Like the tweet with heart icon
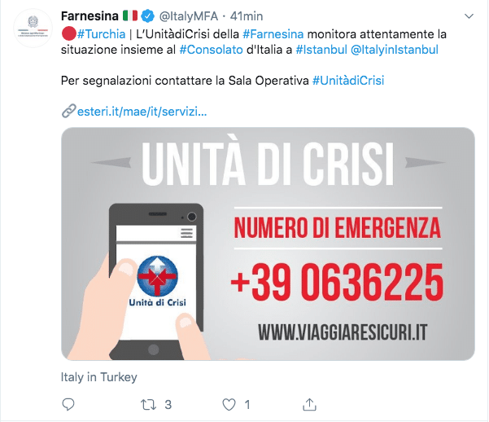Image resolution: width=489 pixels, height=422 pixels. pyautogui.click(x=229, y=405)
